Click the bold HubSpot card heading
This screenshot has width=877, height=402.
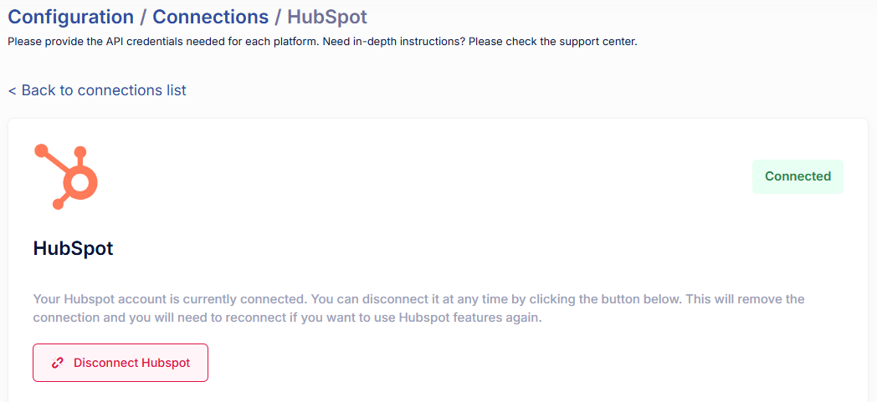[73, 248]
